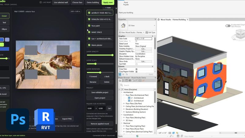
Task: Click the families icon in Project Browser toolbar
Action: click(133, 81)
